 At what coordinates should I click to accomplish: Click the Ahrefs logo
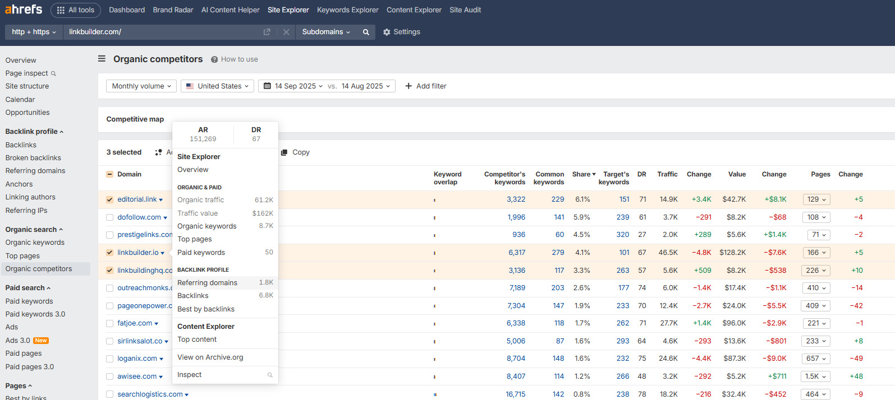pyautogui.click(x=24, y=10)
